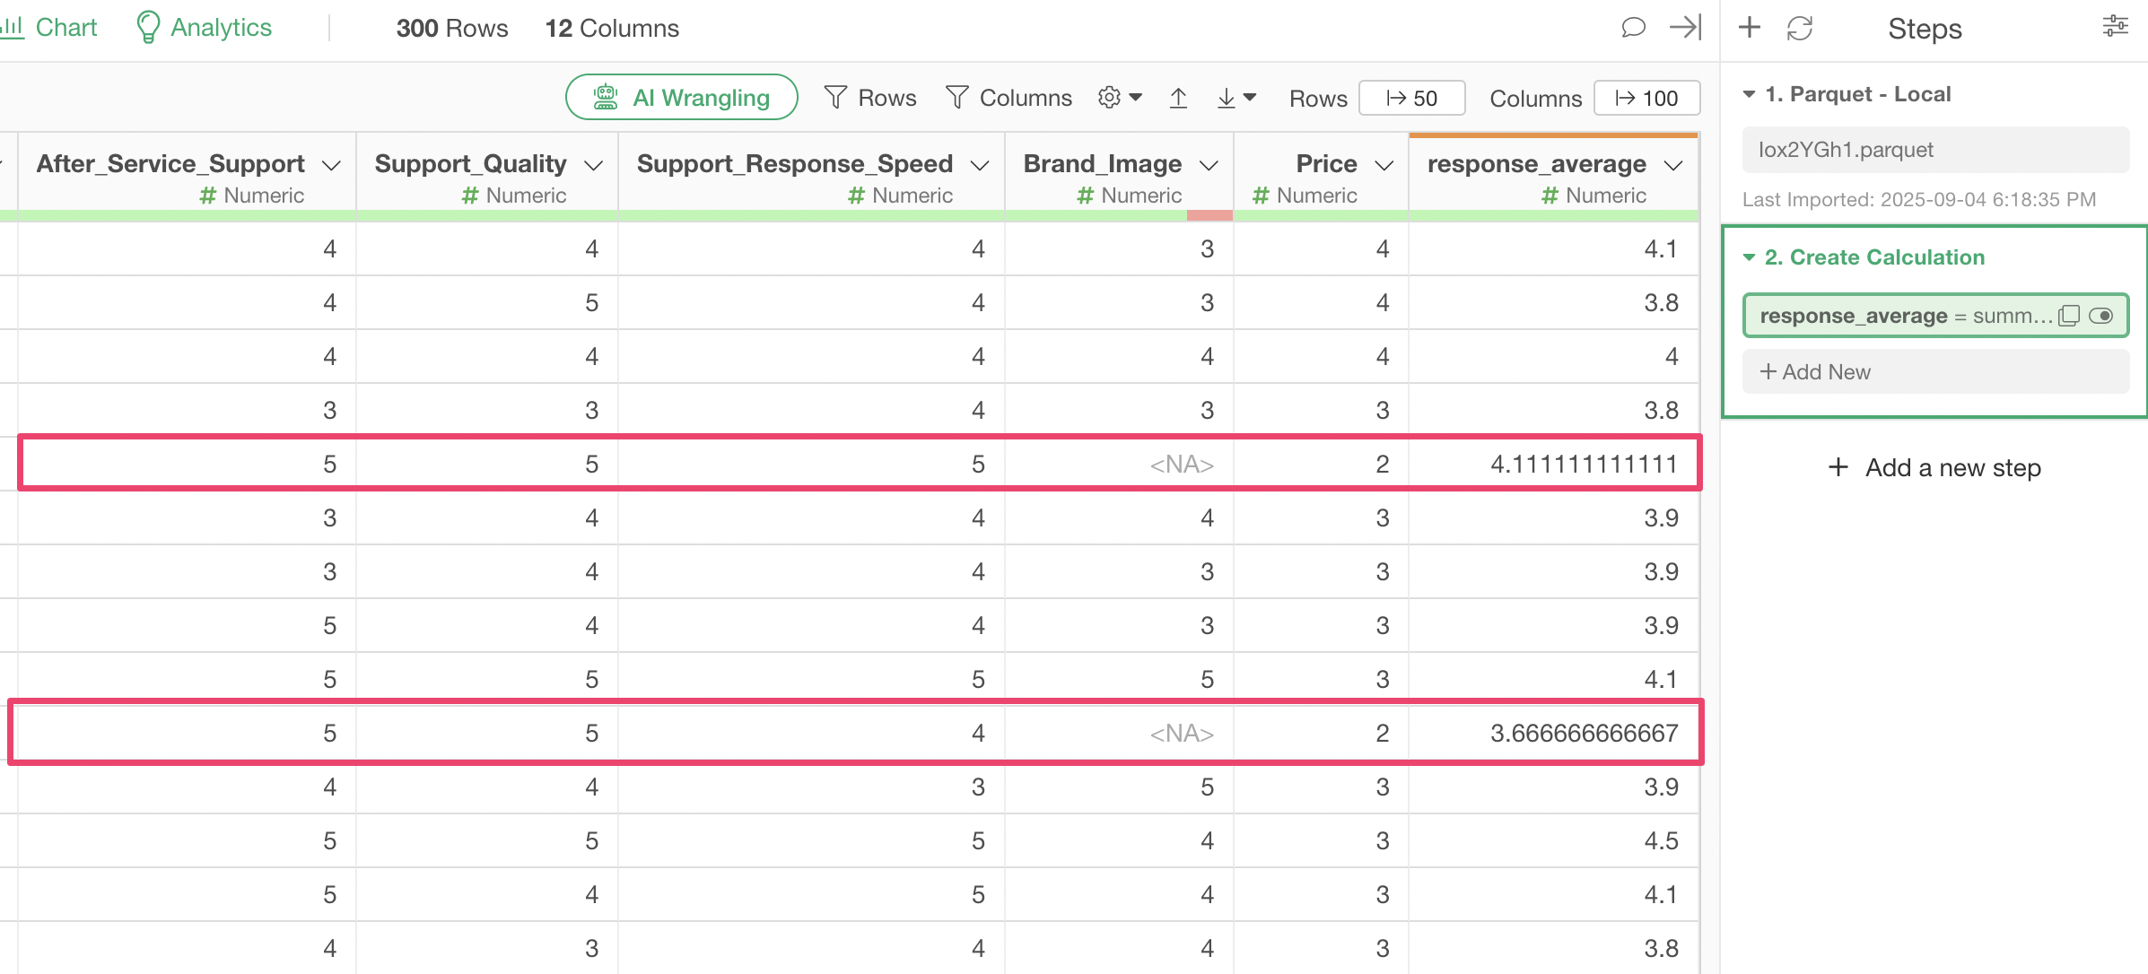Open Steps settings sliders icon
2148x974 pixels.
point(2115,27)
